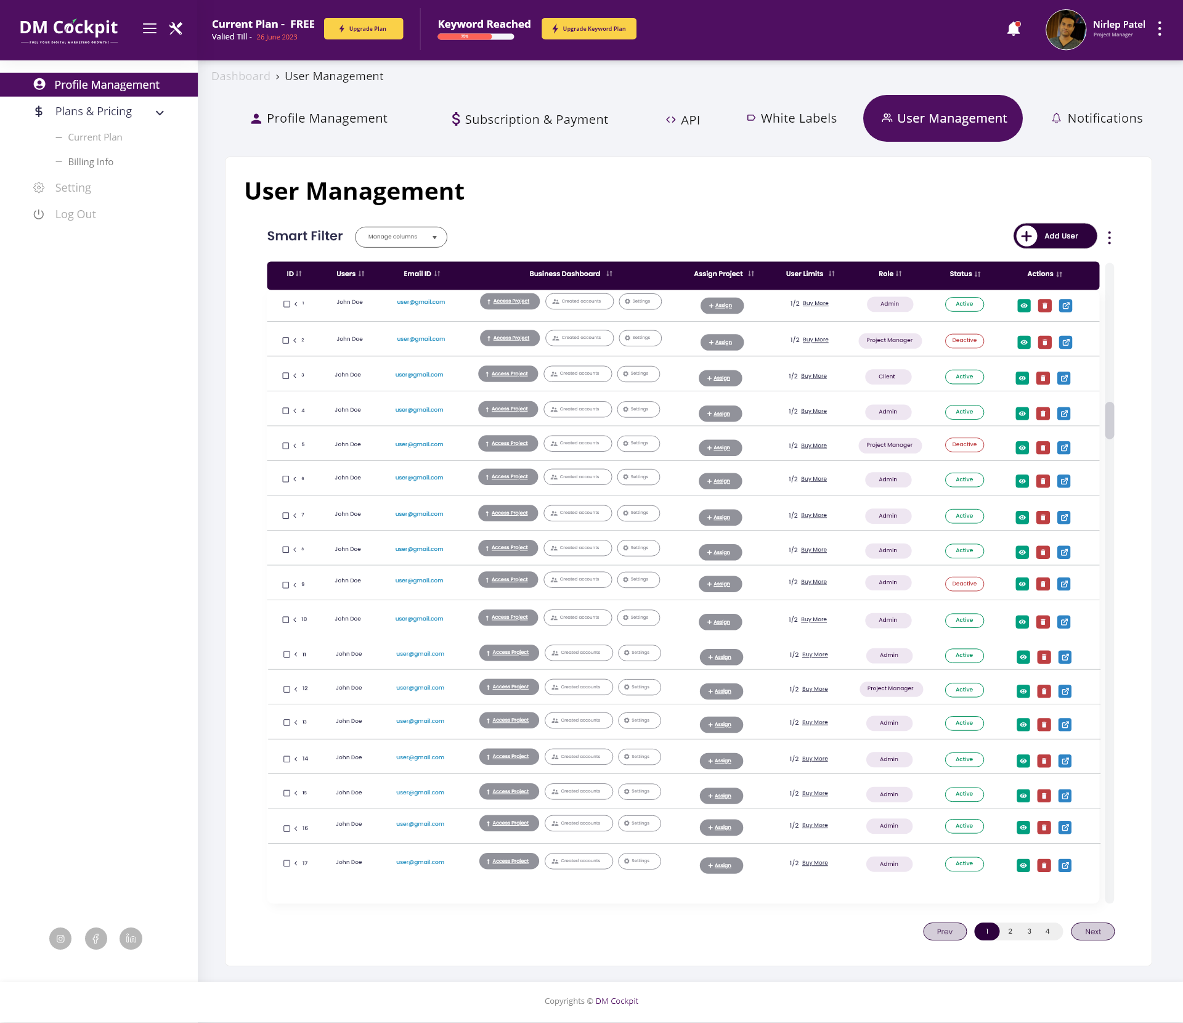Click blue edit icon for user 2
This screenshot has width=1183, height=1023.
(1065, 342)
